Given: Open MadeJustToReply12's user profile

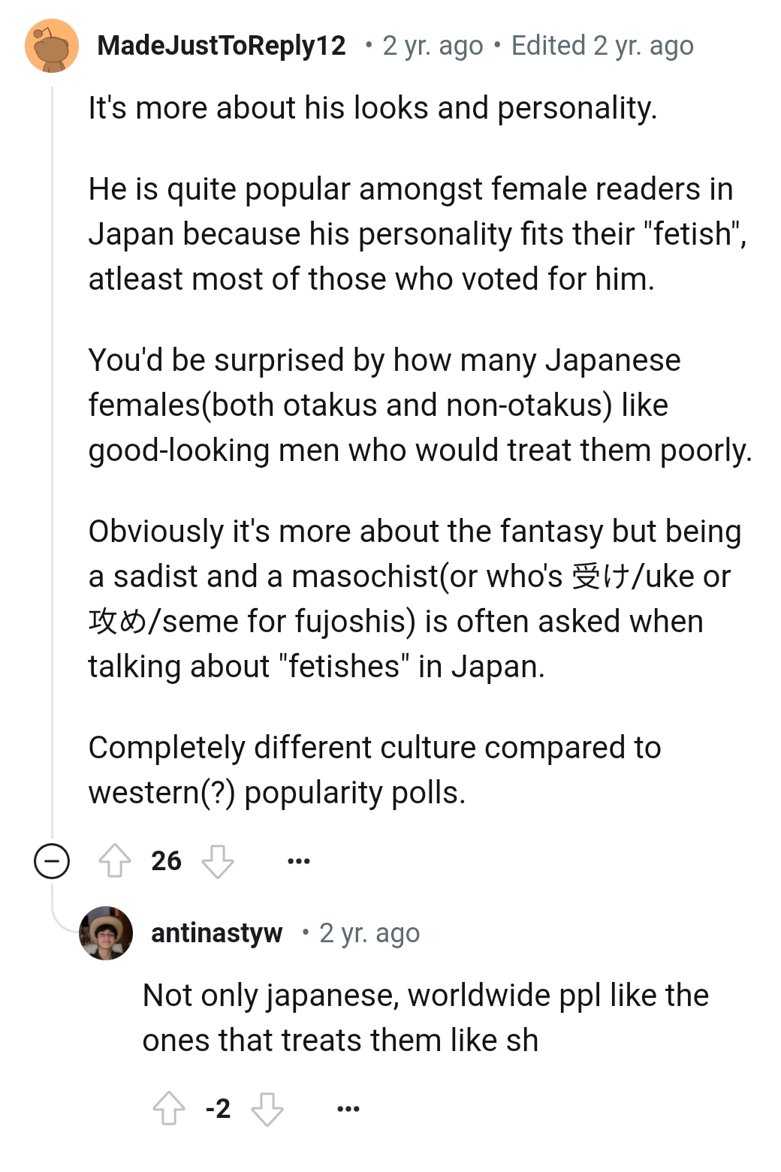Looking at the screenshot, I should pos(222,46).
